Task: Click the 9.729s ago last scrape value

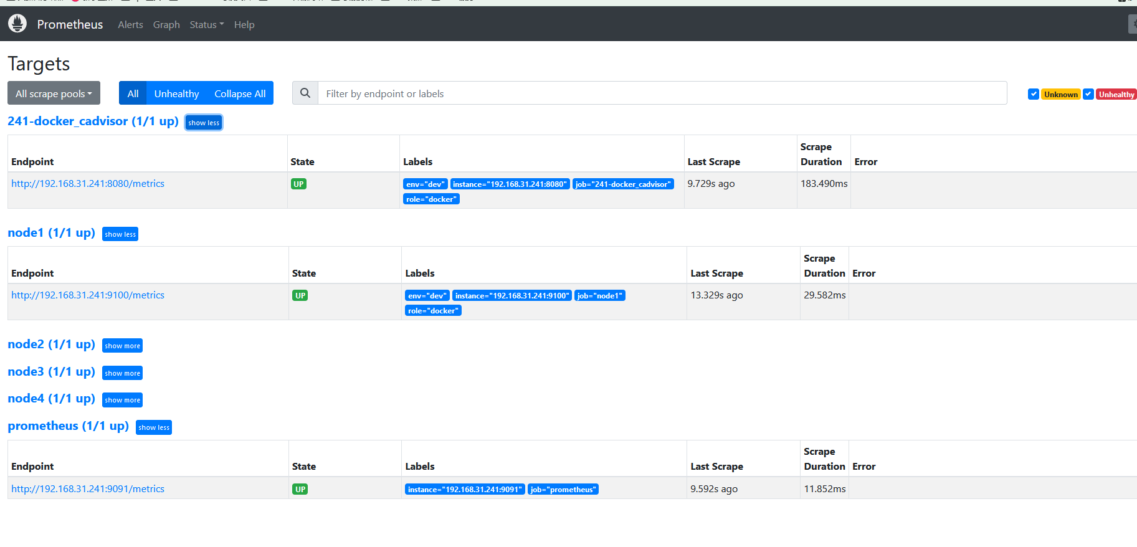Action: [711, 184]
